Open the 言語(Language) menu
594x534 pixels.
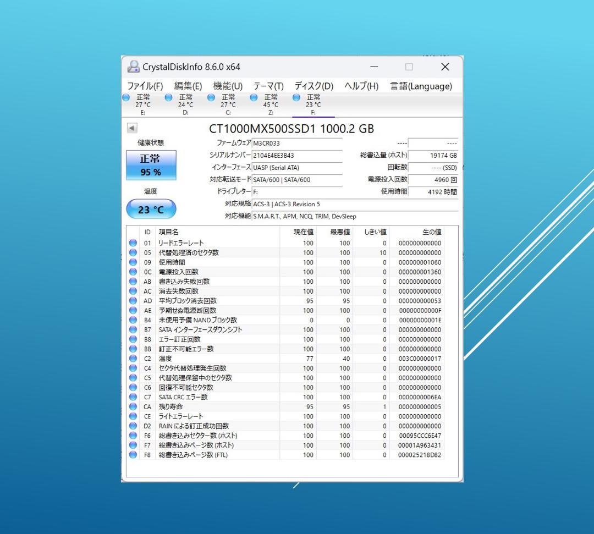coord(421,86)
